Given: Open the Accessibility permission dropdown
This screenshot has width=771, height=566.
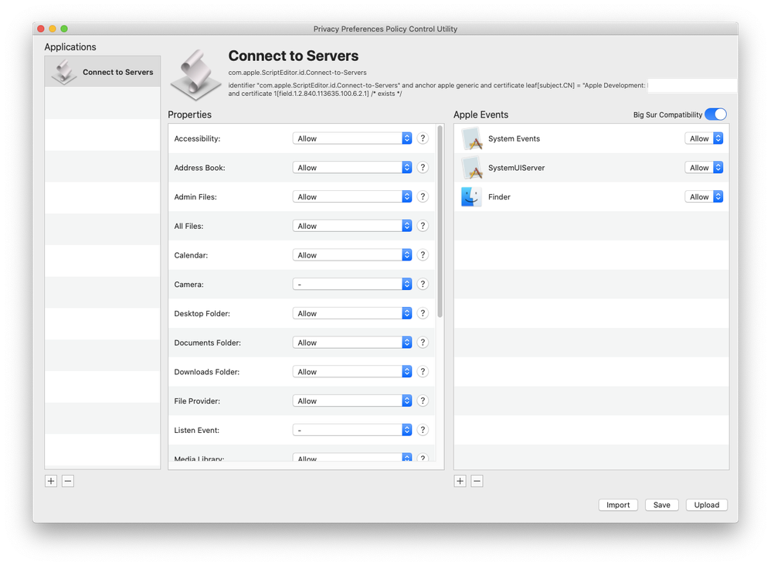Looking at the screenshot, I should (352, 138).
